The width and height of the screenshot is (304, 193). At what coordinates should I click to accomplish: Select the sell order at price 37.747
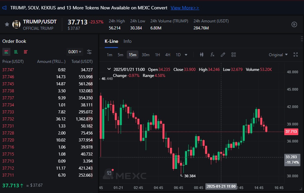[47, 70]
